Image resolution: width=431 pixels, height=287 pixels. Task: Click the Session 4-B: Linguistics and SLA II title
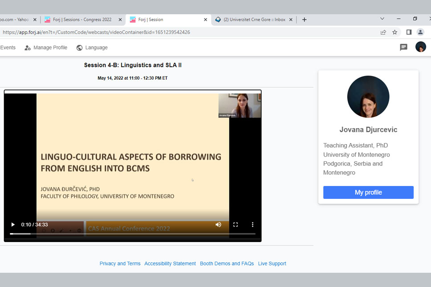[x=133, y=65]
